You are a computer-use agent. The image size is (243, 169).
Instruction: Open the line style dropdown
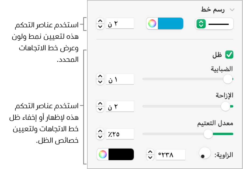tap(214, 24)
